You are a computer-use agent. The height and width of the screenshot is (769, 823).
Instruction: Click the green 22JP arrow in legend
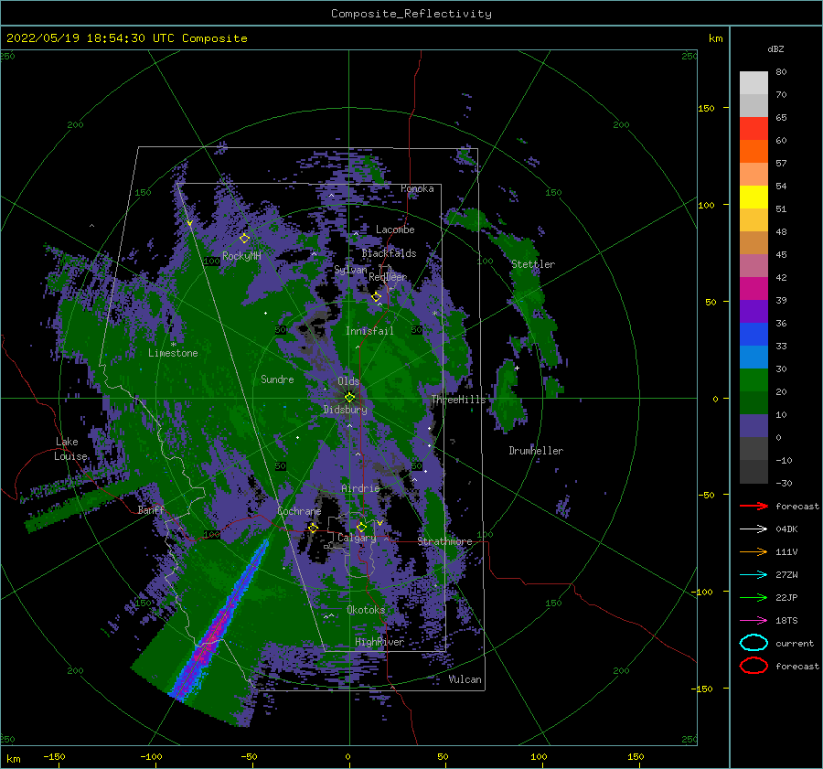click(754, 597)
